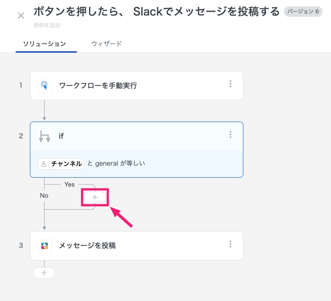The image size is (331, 301).
Task: Open options menu for the if step
Action: 230,134
